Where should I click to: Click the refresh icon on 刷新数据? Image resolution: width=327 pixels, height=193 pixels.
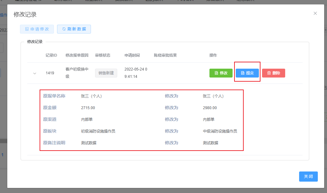coord(64,29)
